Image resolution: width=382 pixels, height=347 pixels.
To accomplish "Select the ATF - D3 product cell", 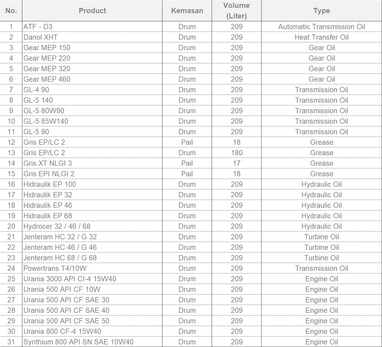I will (38, 27).
